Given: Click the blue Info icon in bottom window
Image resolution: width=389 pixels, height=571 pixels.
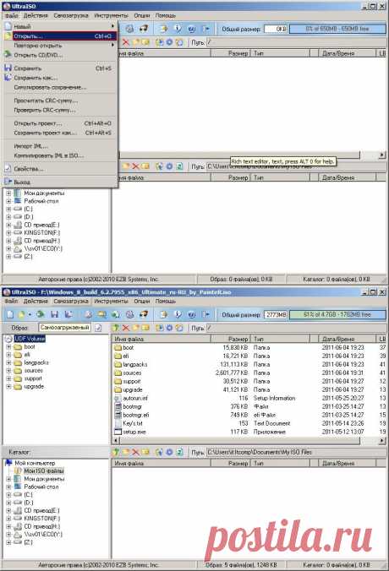Looking at the screenshot, I should coord(178,314).
